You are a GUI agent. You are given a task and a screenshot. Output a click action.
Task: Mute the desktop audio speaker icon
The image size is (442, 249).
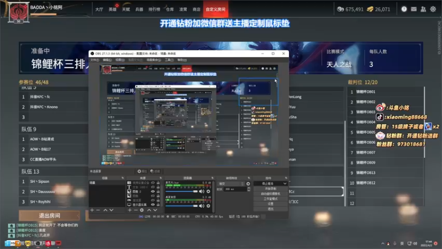point(201,206)
